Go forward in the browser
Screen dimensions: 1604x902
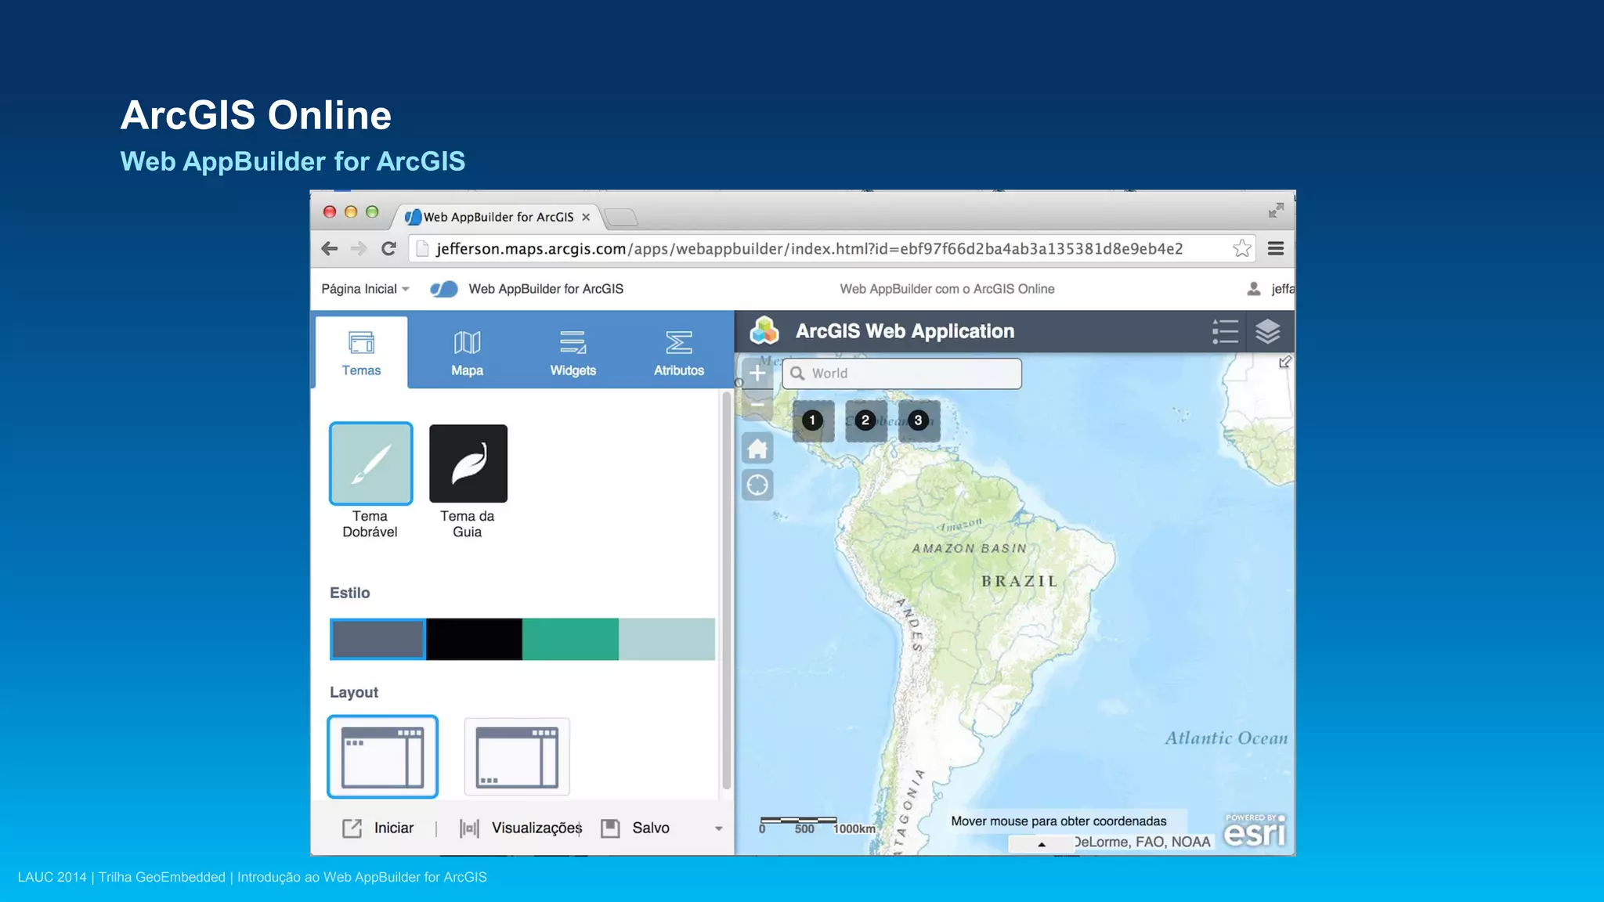(359, 249)
